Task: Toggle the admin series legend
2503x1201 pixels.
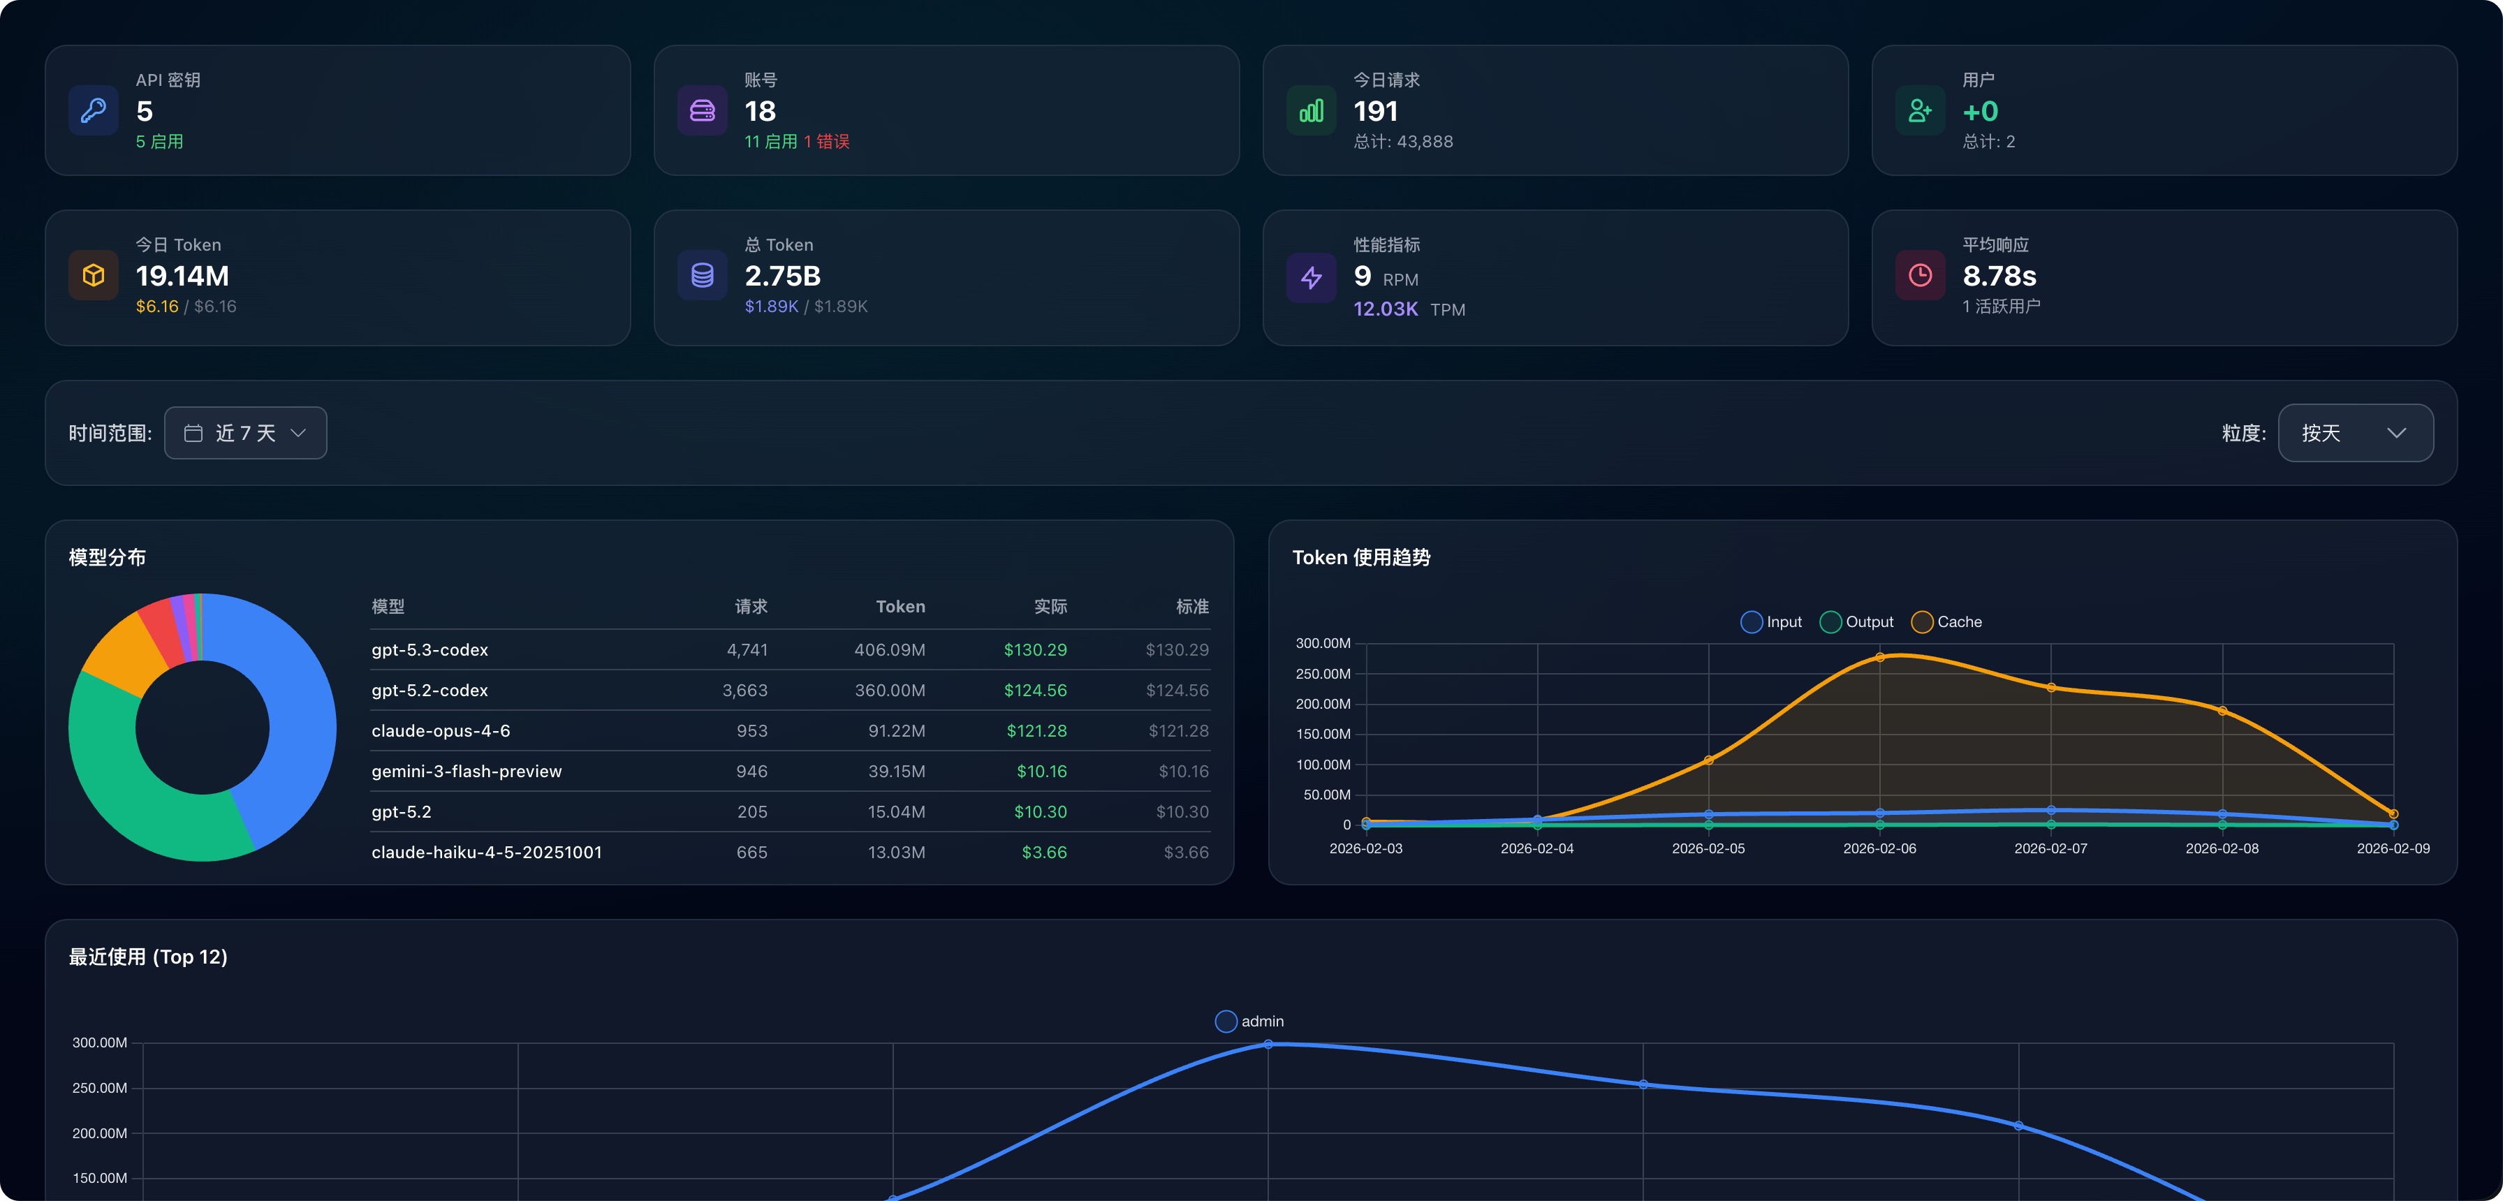Action: [1249, 1022]
